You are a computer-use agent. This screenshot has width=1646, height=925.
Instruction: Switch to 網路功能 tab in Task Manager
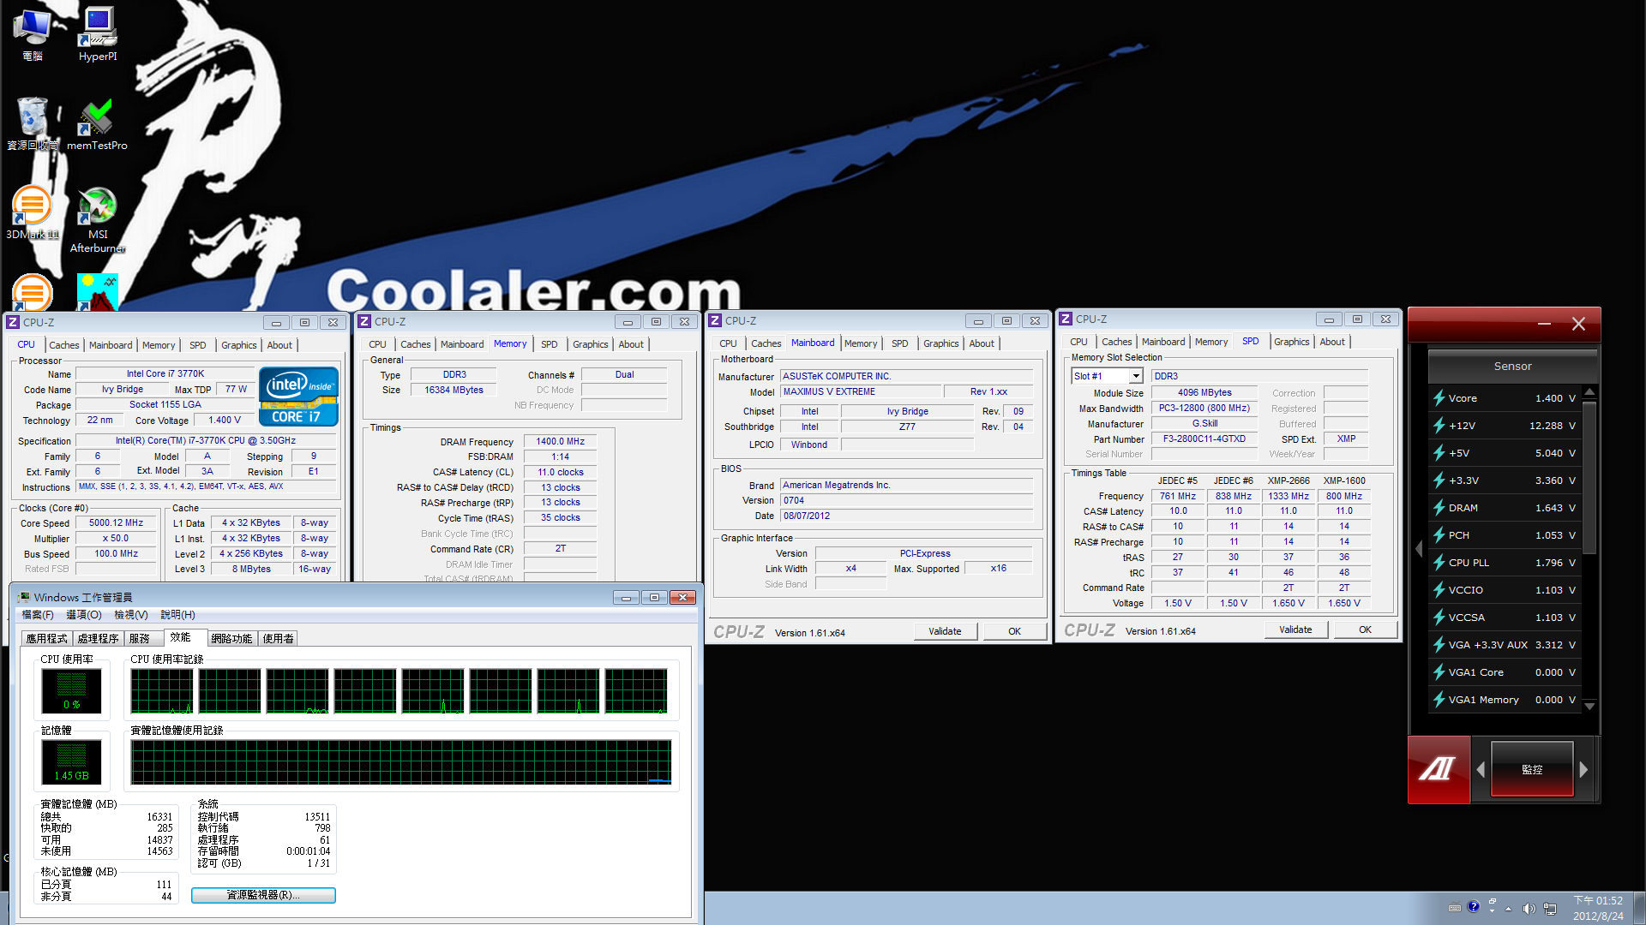click(x=231, y=639)
